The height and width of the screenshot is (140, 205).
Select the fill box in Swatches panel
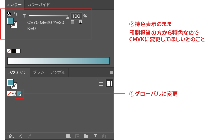pyautogui.click(x=10, y=82)
